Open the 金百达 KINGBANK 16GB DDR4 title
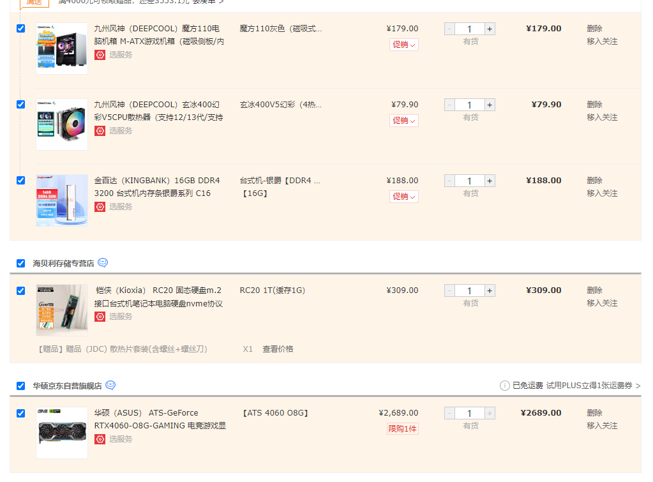This screenshot has height=482, width=653. (157, 186)
